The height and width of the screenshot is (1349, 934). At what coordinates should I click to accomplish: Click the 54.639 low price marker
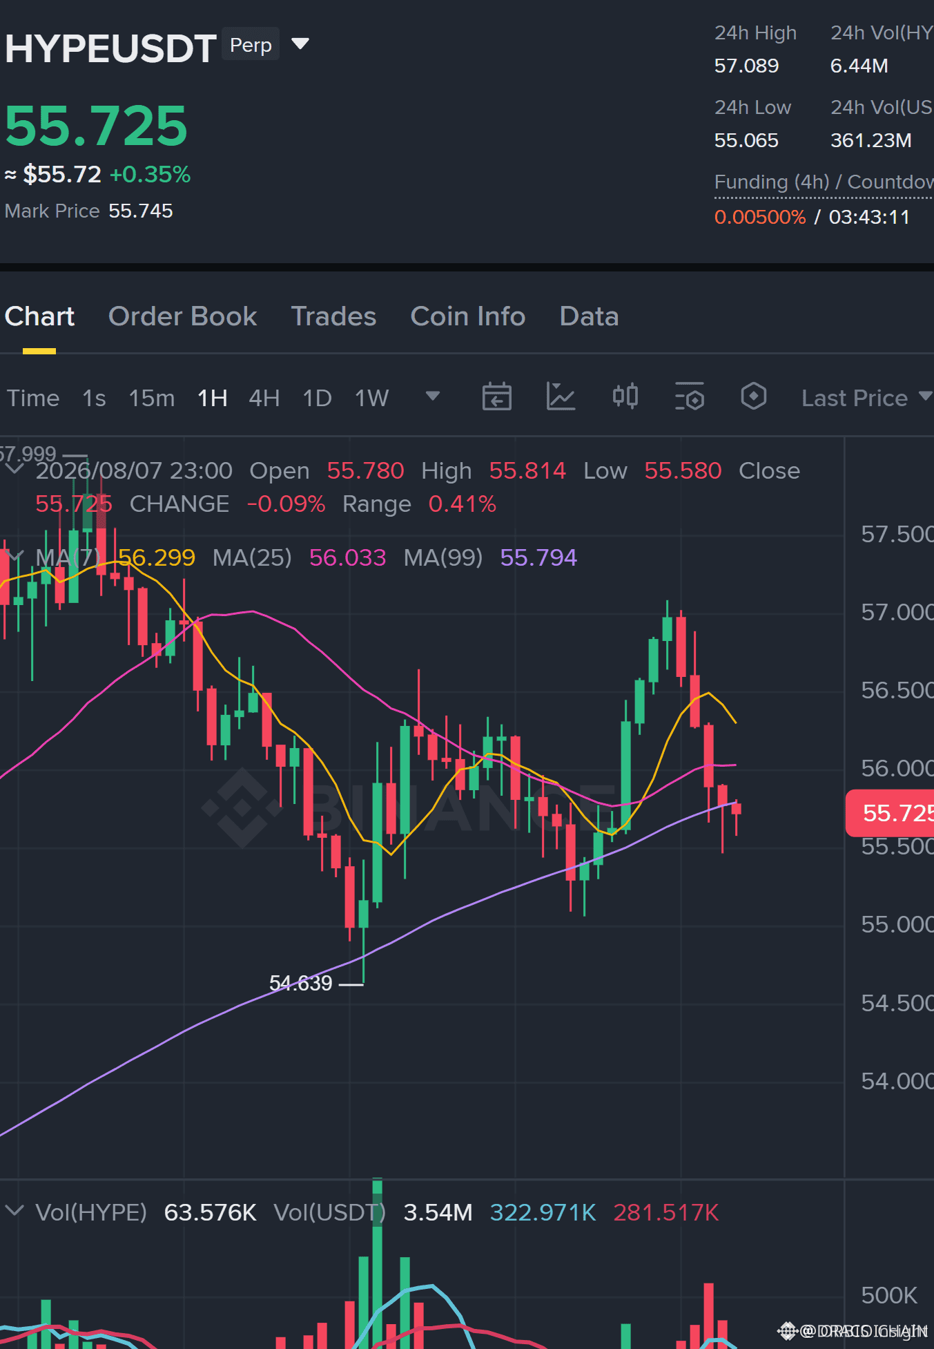[x=301, y=983]
